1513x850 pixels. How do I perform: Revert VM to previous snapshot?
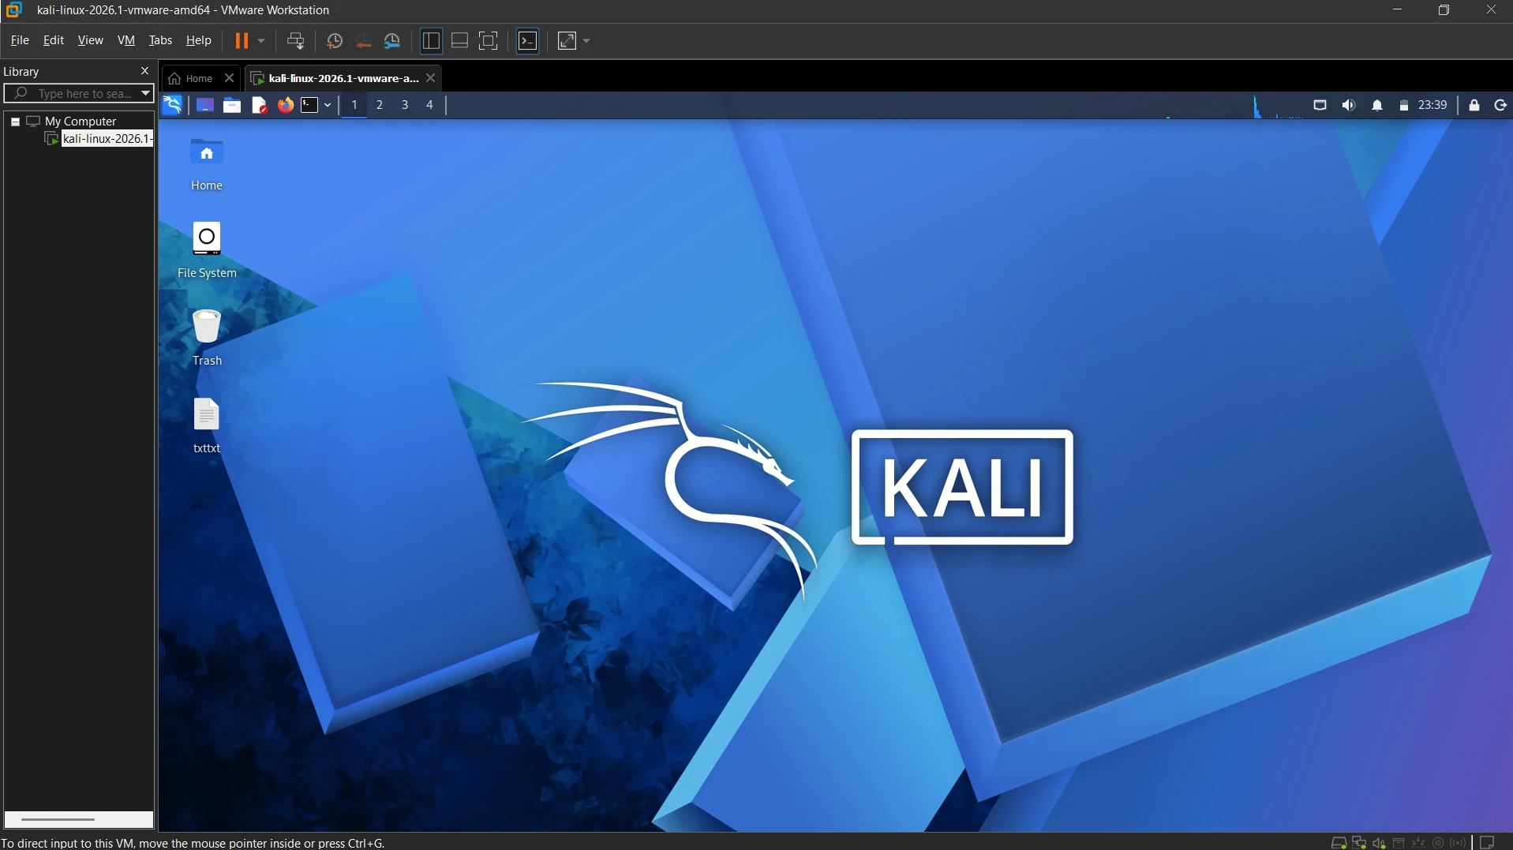pyautogui.click(x=364, y=41)
